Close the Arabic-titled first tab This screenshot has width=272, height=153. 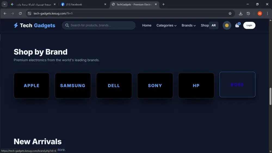[55, 4]
